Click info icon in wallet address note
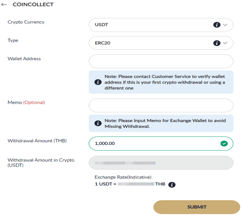 click(x=98, y=82)
